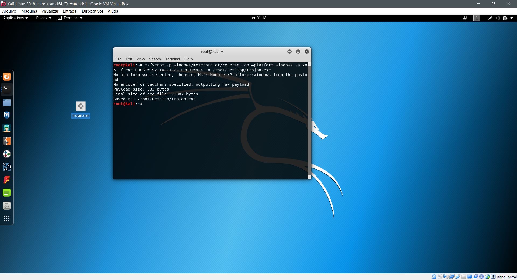Launch Metasploit Framework from the dock
This screenshot has width=517, height=280.
tap(6, 115)
